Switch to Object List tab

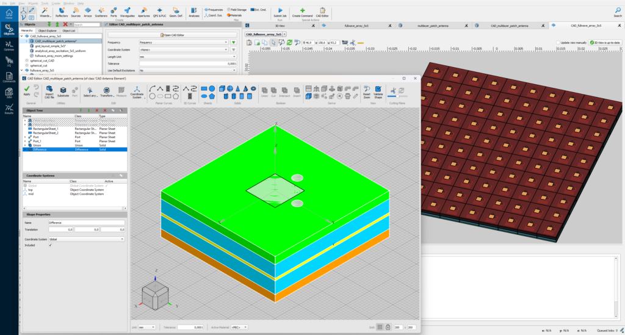pyautogui.click(x=68, y=31)
